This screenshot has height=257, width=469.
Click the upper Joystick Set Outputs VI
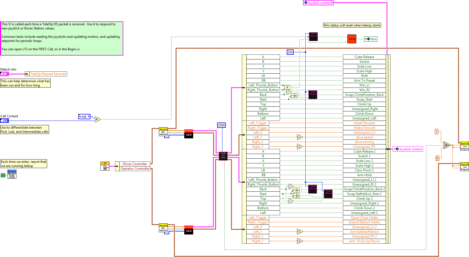tap(464, 146)
